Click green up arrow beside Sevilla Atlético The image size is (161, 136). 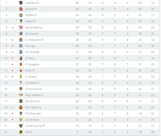[x=12, y=28]
